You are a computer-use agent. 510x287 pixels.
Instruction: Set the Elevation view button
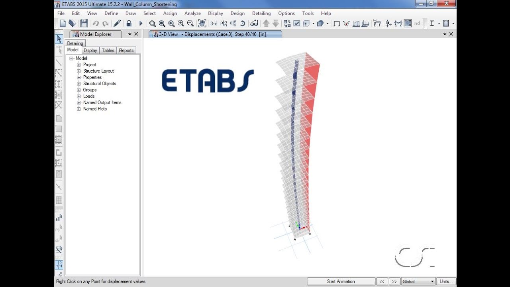233,24
